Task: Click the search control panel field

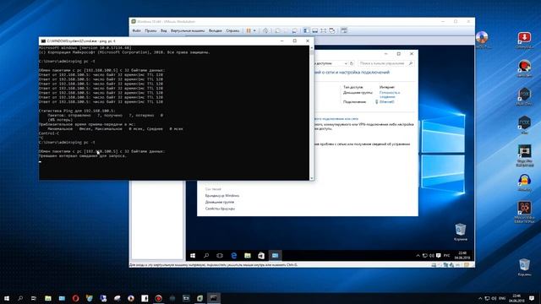Action: pos(385,63)
